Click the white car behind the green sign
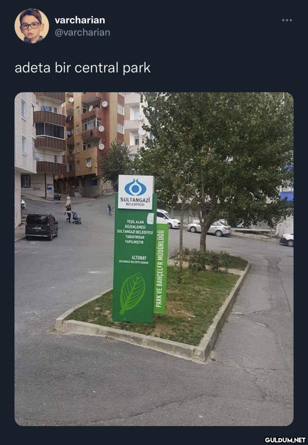The image size is (308, 445). (168, 219)
